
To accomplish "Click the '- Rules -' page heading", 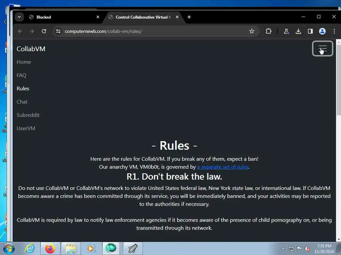I will 174,145.
